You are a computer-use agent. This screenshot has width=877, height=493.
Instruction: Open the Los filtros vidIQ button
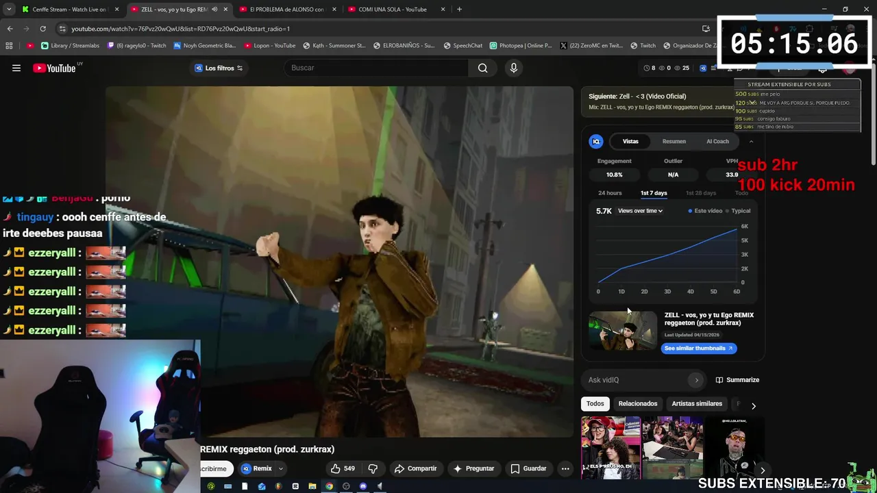tap(219, 68)
